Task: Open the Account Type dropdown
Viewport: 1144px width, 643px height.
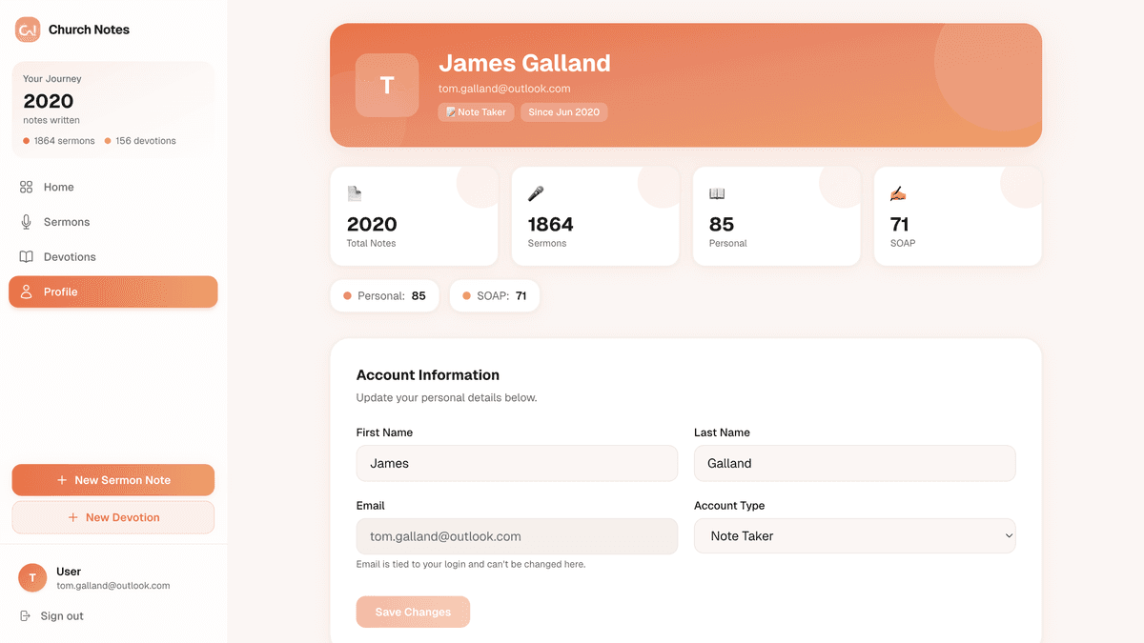Action: click(854, 535)
